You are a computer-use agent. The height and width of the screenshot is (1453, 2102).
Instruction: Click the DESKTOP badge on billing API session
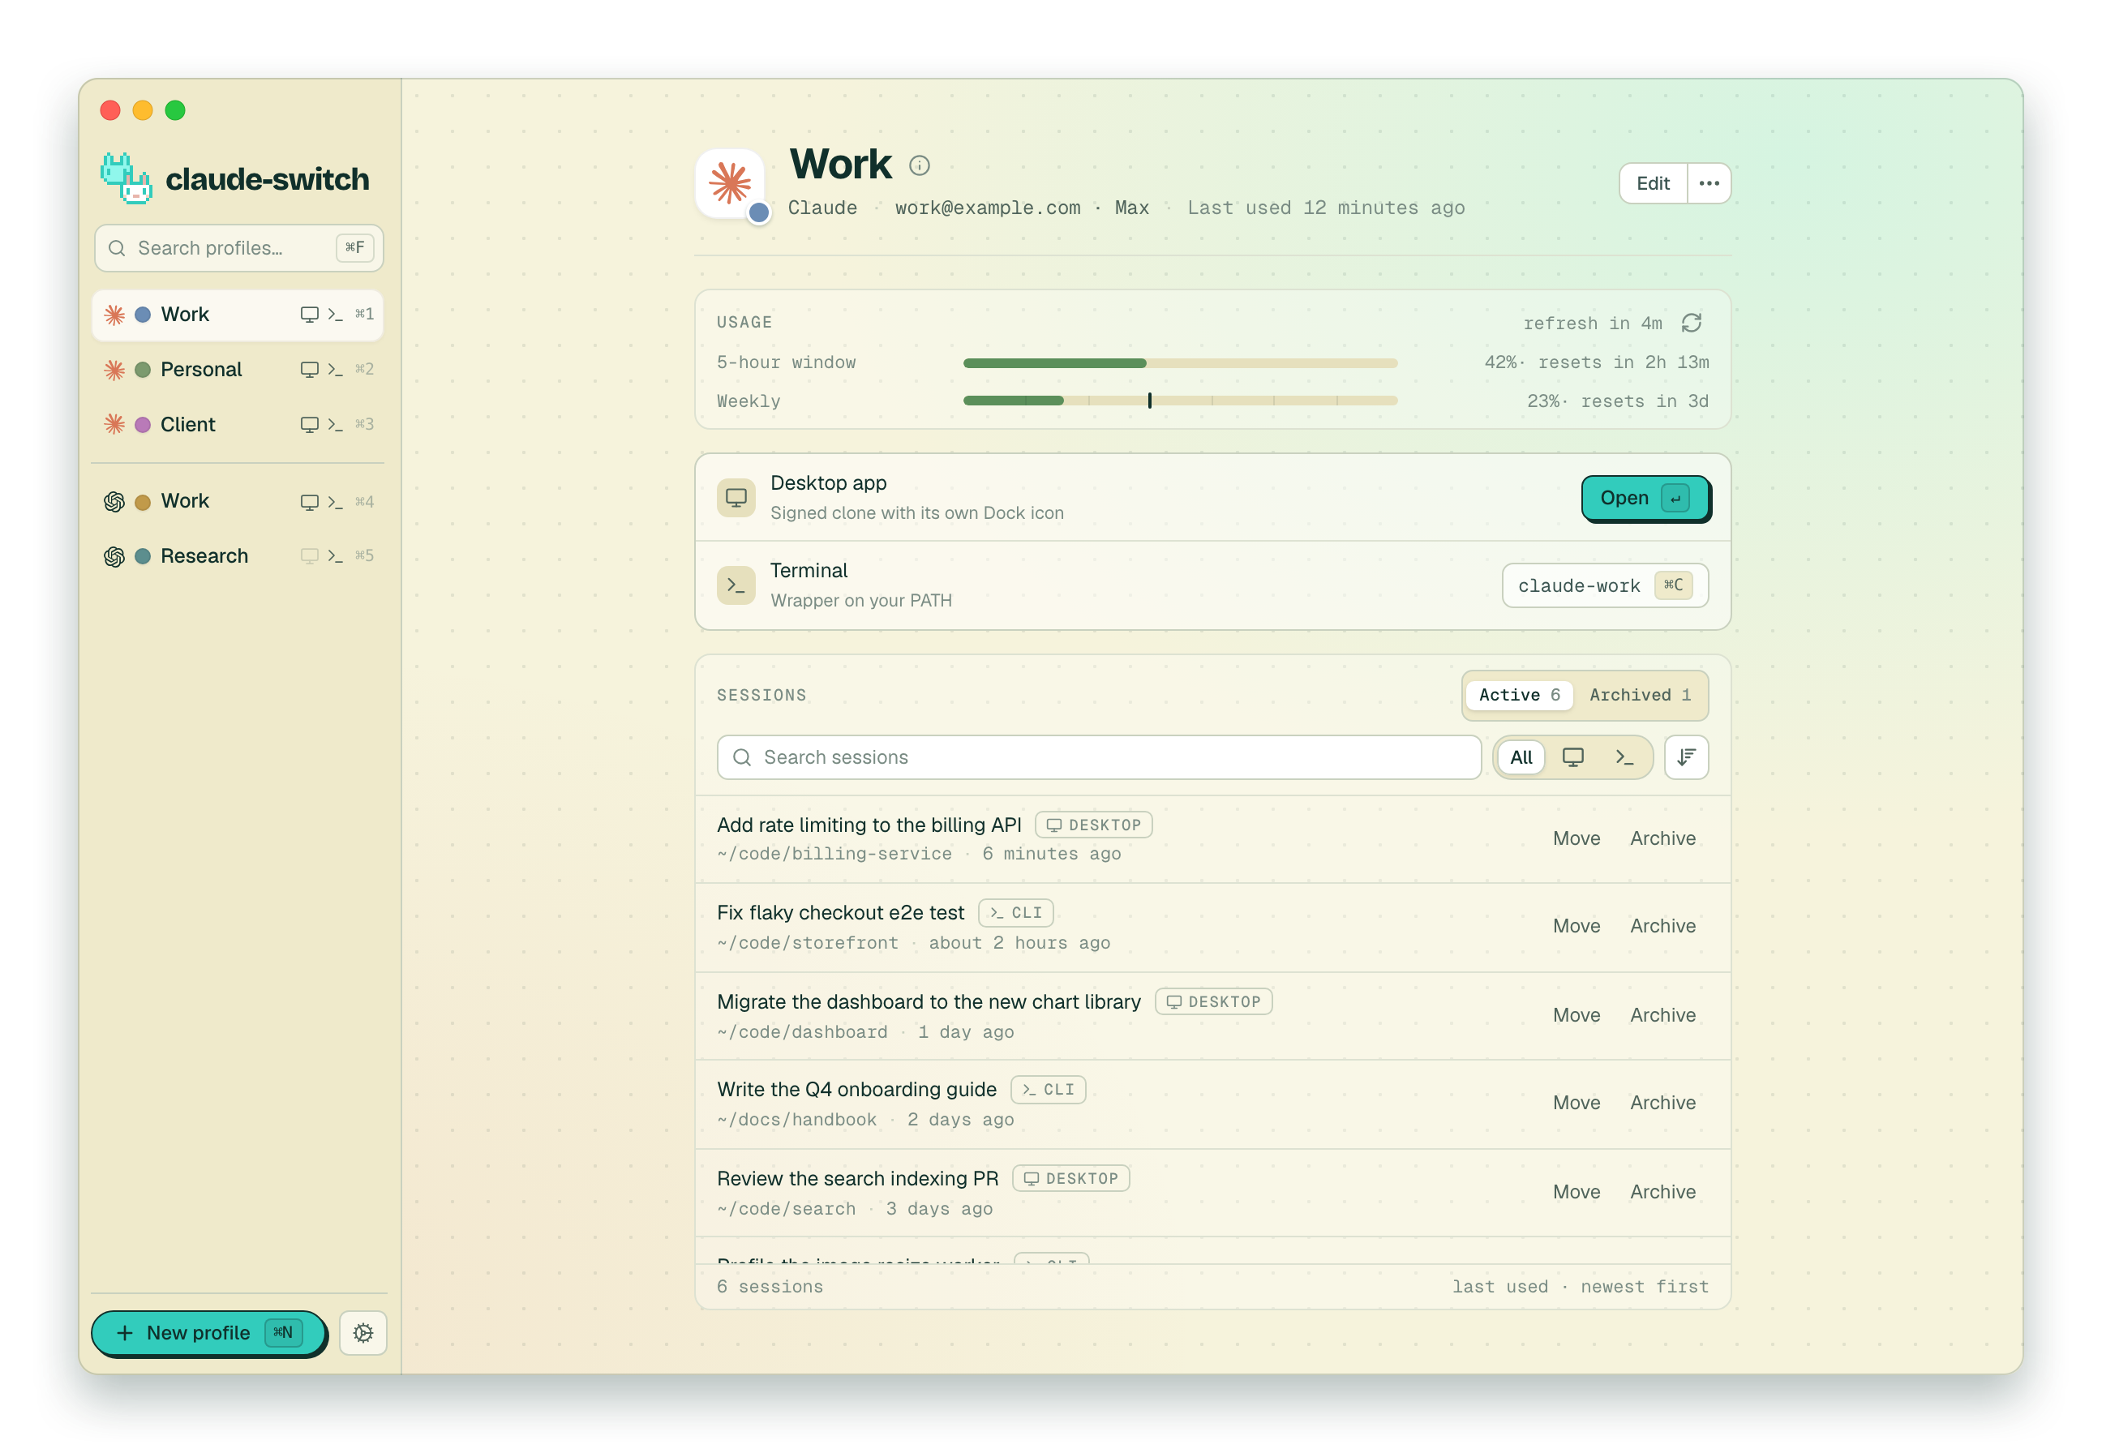(1093, 824)
